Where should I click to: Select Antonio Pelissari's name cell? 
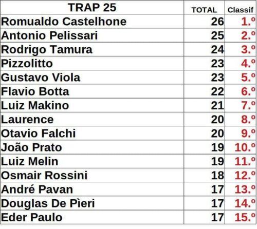pyautogui.click(x=92, y=35)
